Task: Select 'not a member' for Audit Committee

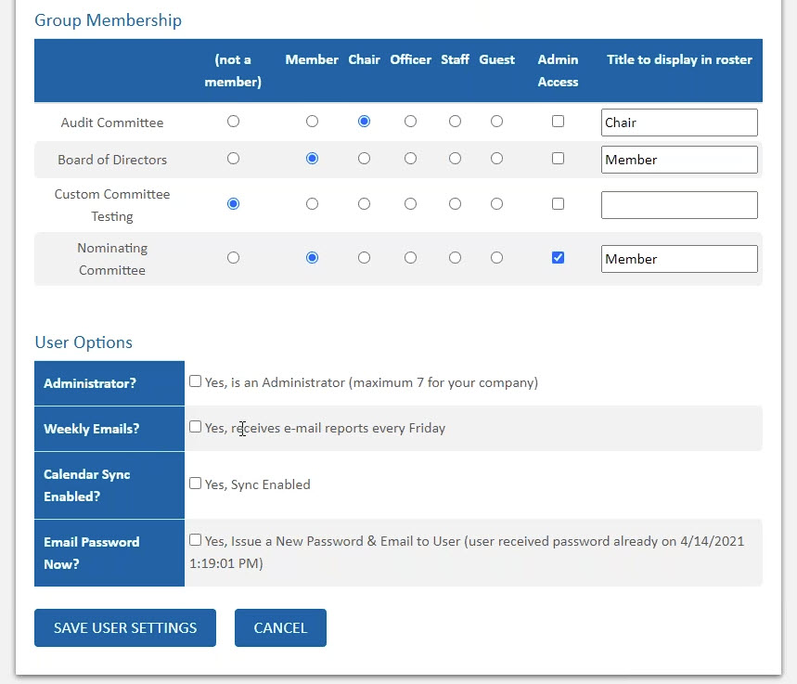Action: click(x=233, y=121)
